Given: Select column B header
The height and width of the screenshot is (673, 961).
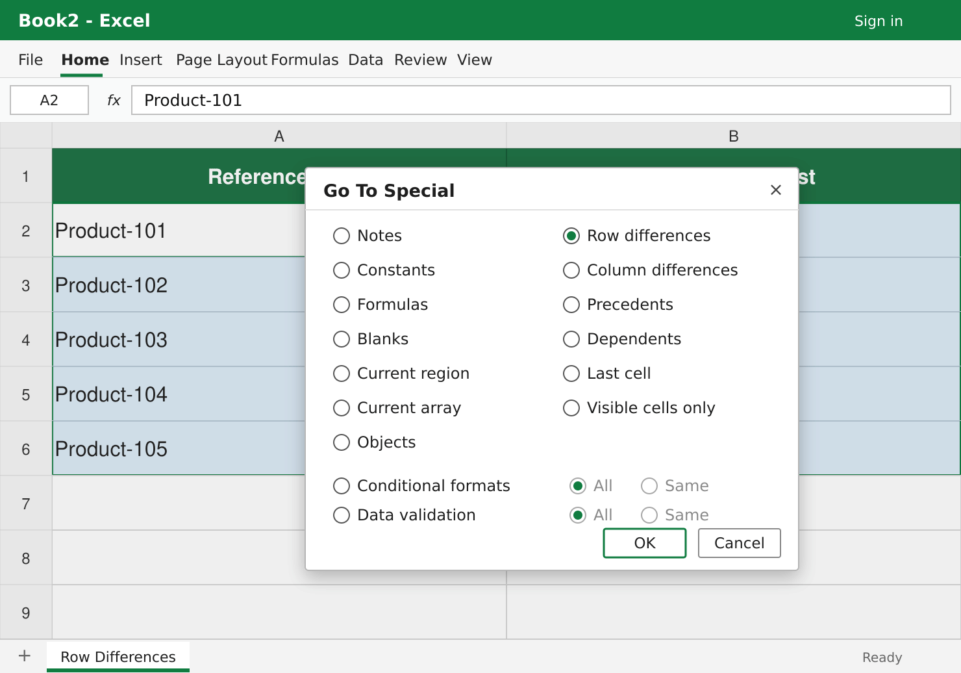Looking at the screenshot, I should (734, 136).
